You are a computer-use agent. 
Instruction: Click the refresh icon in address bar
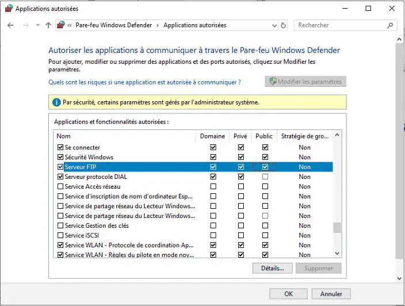click(x=283, y=25)
